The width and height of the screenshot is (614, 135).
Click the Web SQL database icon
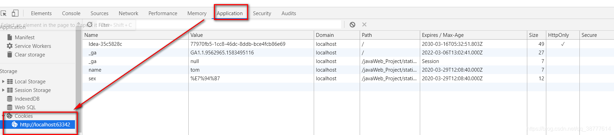[10, 107]
